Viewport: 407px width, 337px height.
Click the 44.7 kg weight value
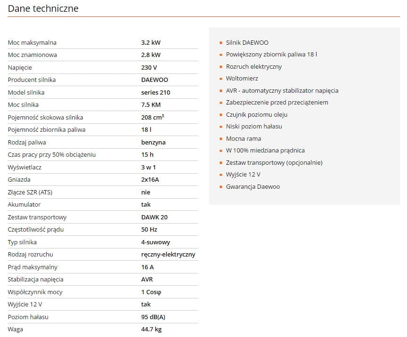point(151,329)
